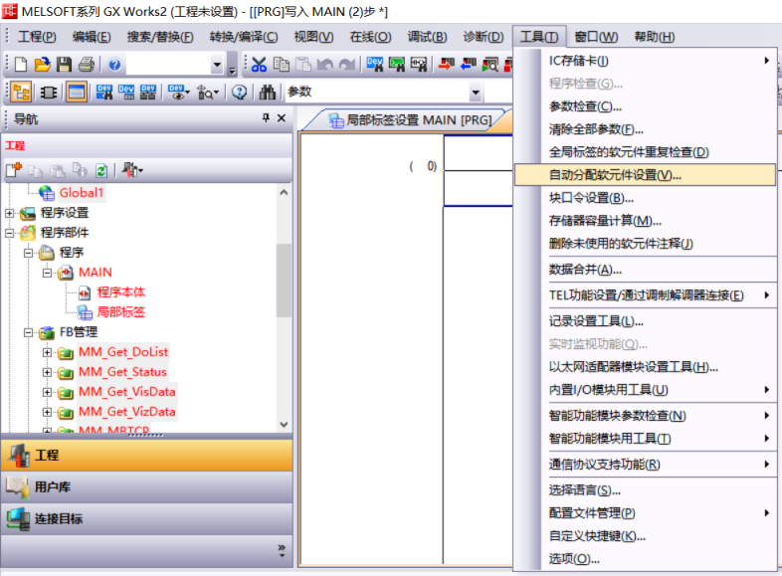Click the instruction search green binoculars icon
The image size is (782, 576).
(x=397, y=65)
